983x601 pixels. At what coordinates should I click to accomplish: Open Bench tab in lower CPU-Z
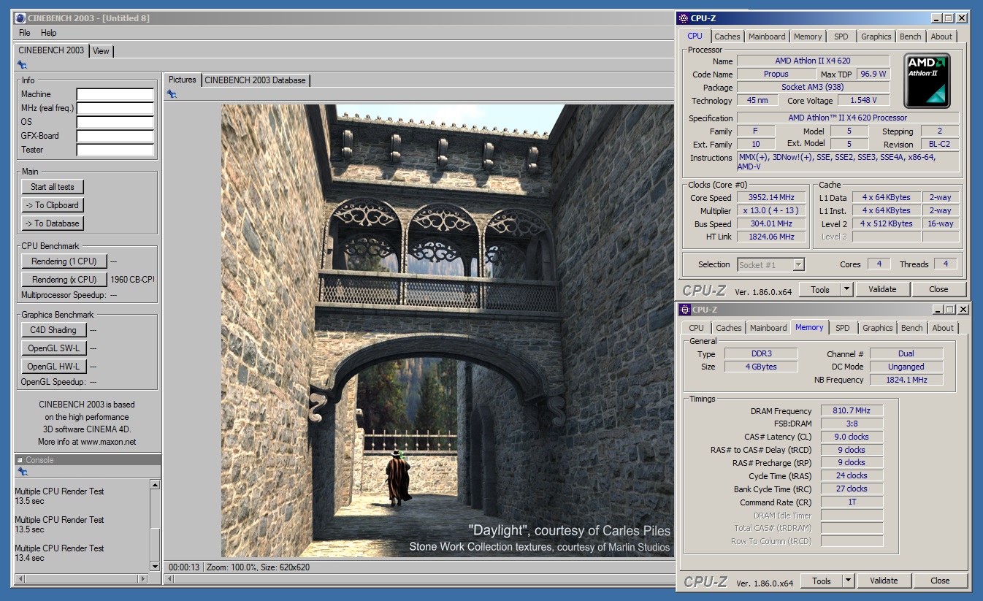[912, 328]
